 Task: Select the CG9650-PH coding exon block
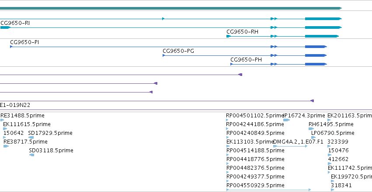click(316, 64)
